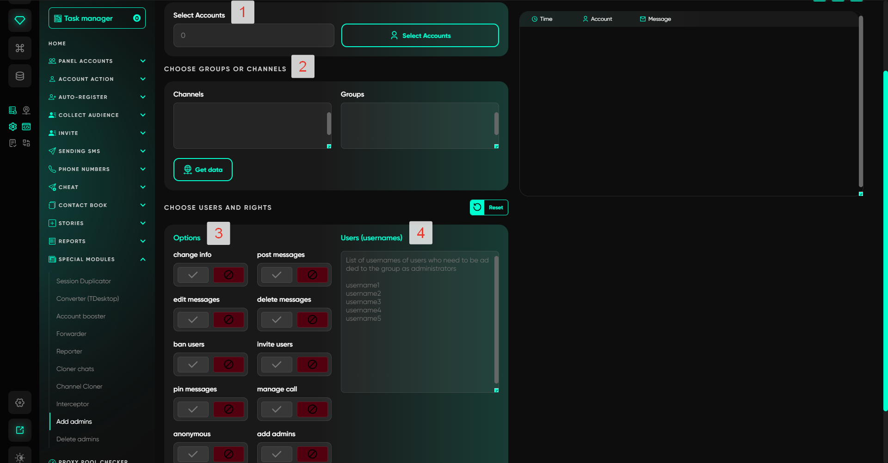Viewport: 888px width, 463px height.
Task: Click the external link export icon
Action: tap(20, 430)
